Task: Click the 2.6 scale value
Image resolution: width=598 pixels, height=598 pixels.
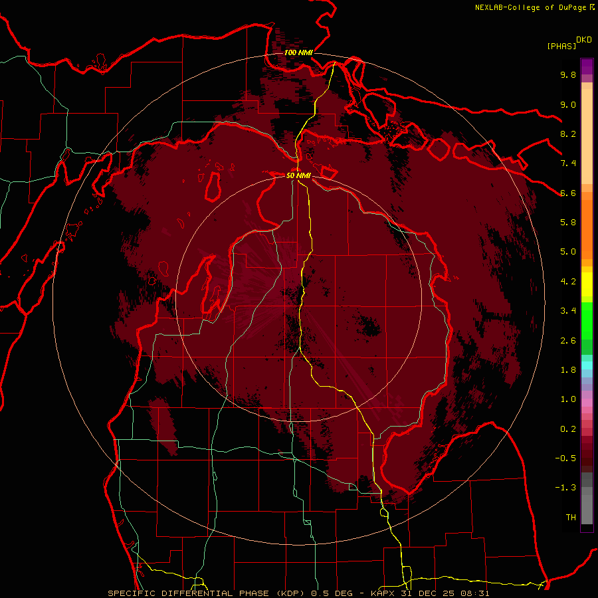Action: (568, 341)
